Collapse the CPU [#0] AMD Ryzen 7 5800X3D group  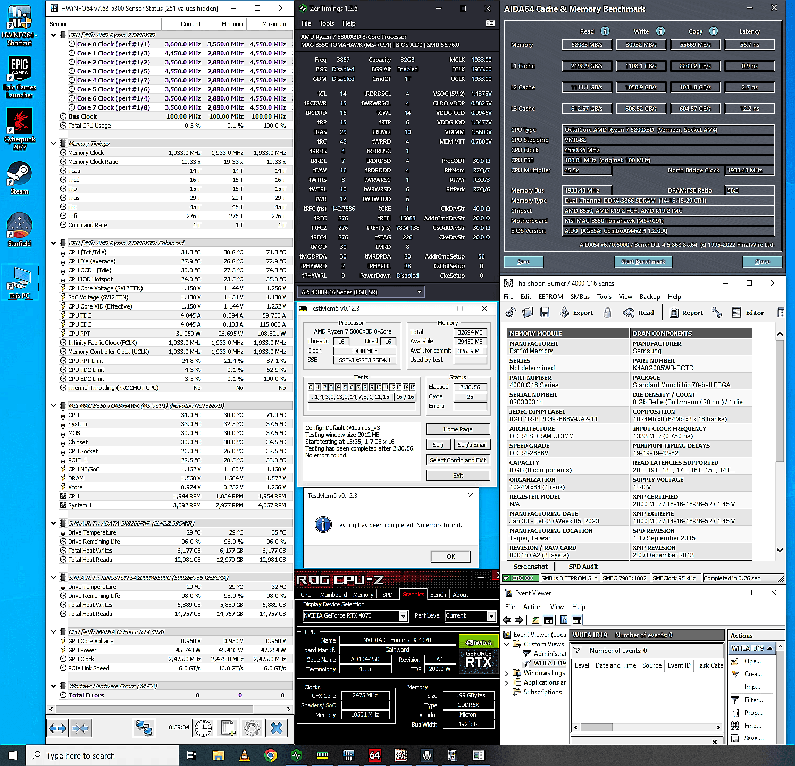[53, 35]
